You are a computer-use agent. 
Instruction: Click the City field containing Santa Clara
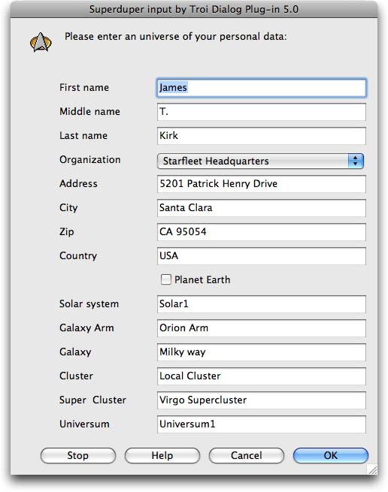click(262, 208)
